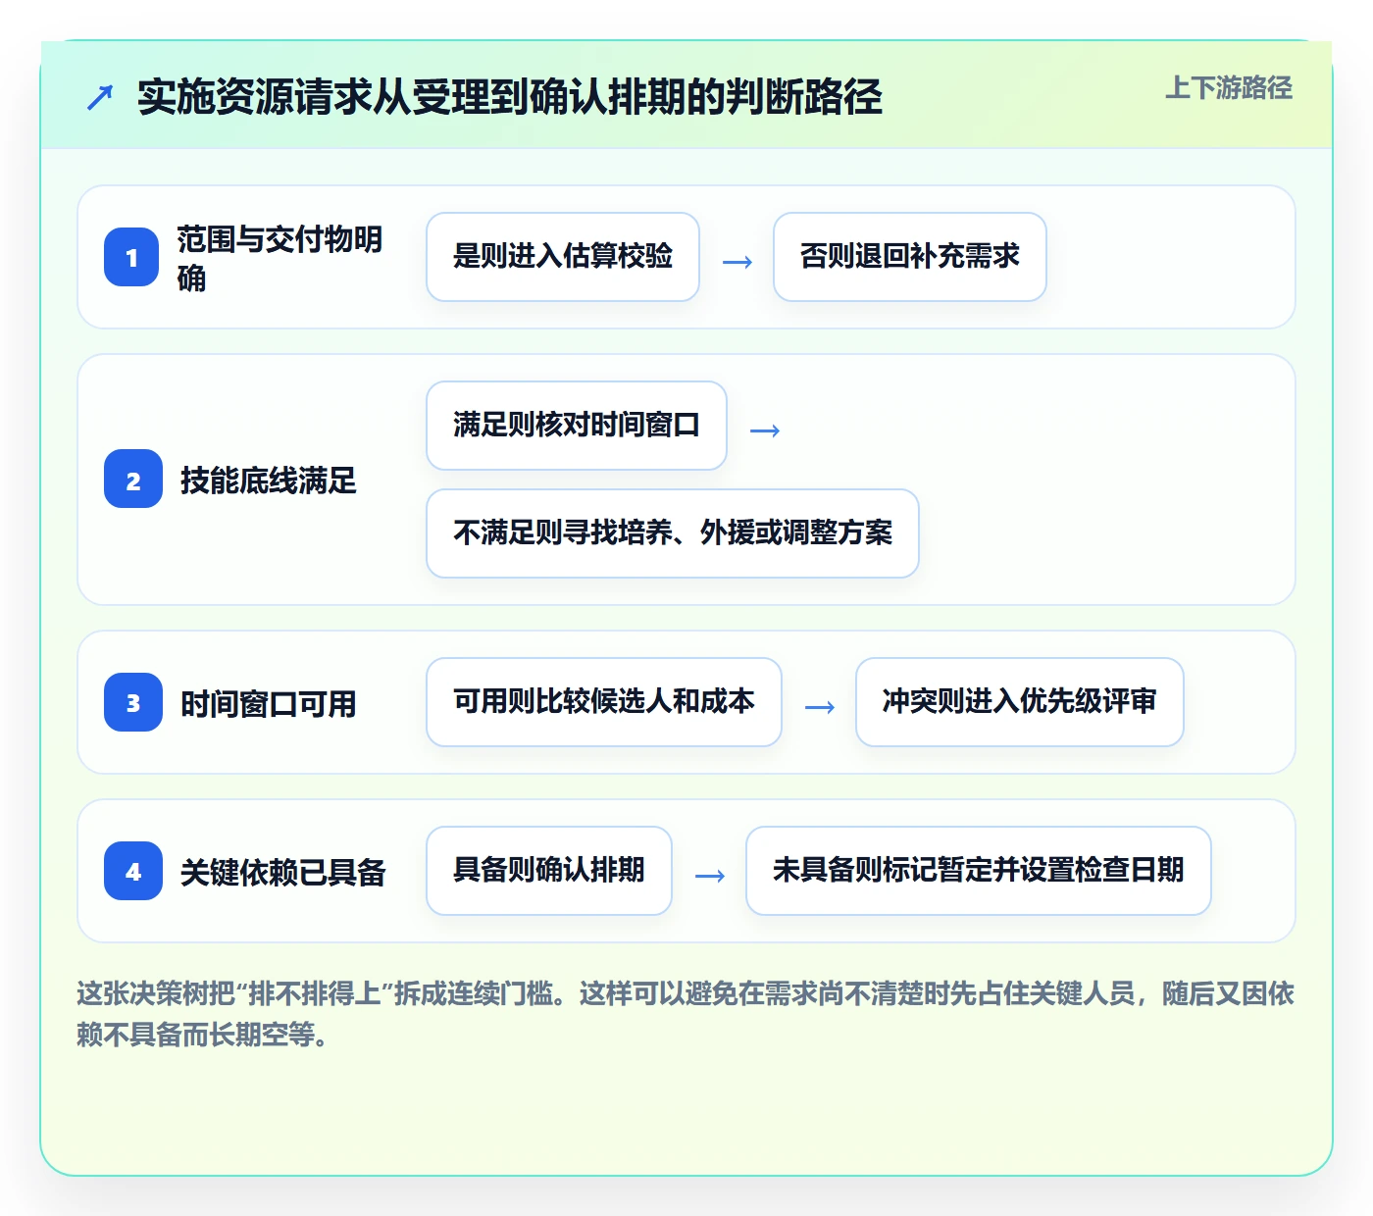
Task: Click the arrow after 可用则比较候选人和成本
Action: point(820,707)
